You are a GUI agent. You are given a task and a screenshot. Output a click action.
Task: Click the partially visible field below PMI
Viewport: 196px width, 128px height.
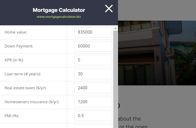pos(93,126)
